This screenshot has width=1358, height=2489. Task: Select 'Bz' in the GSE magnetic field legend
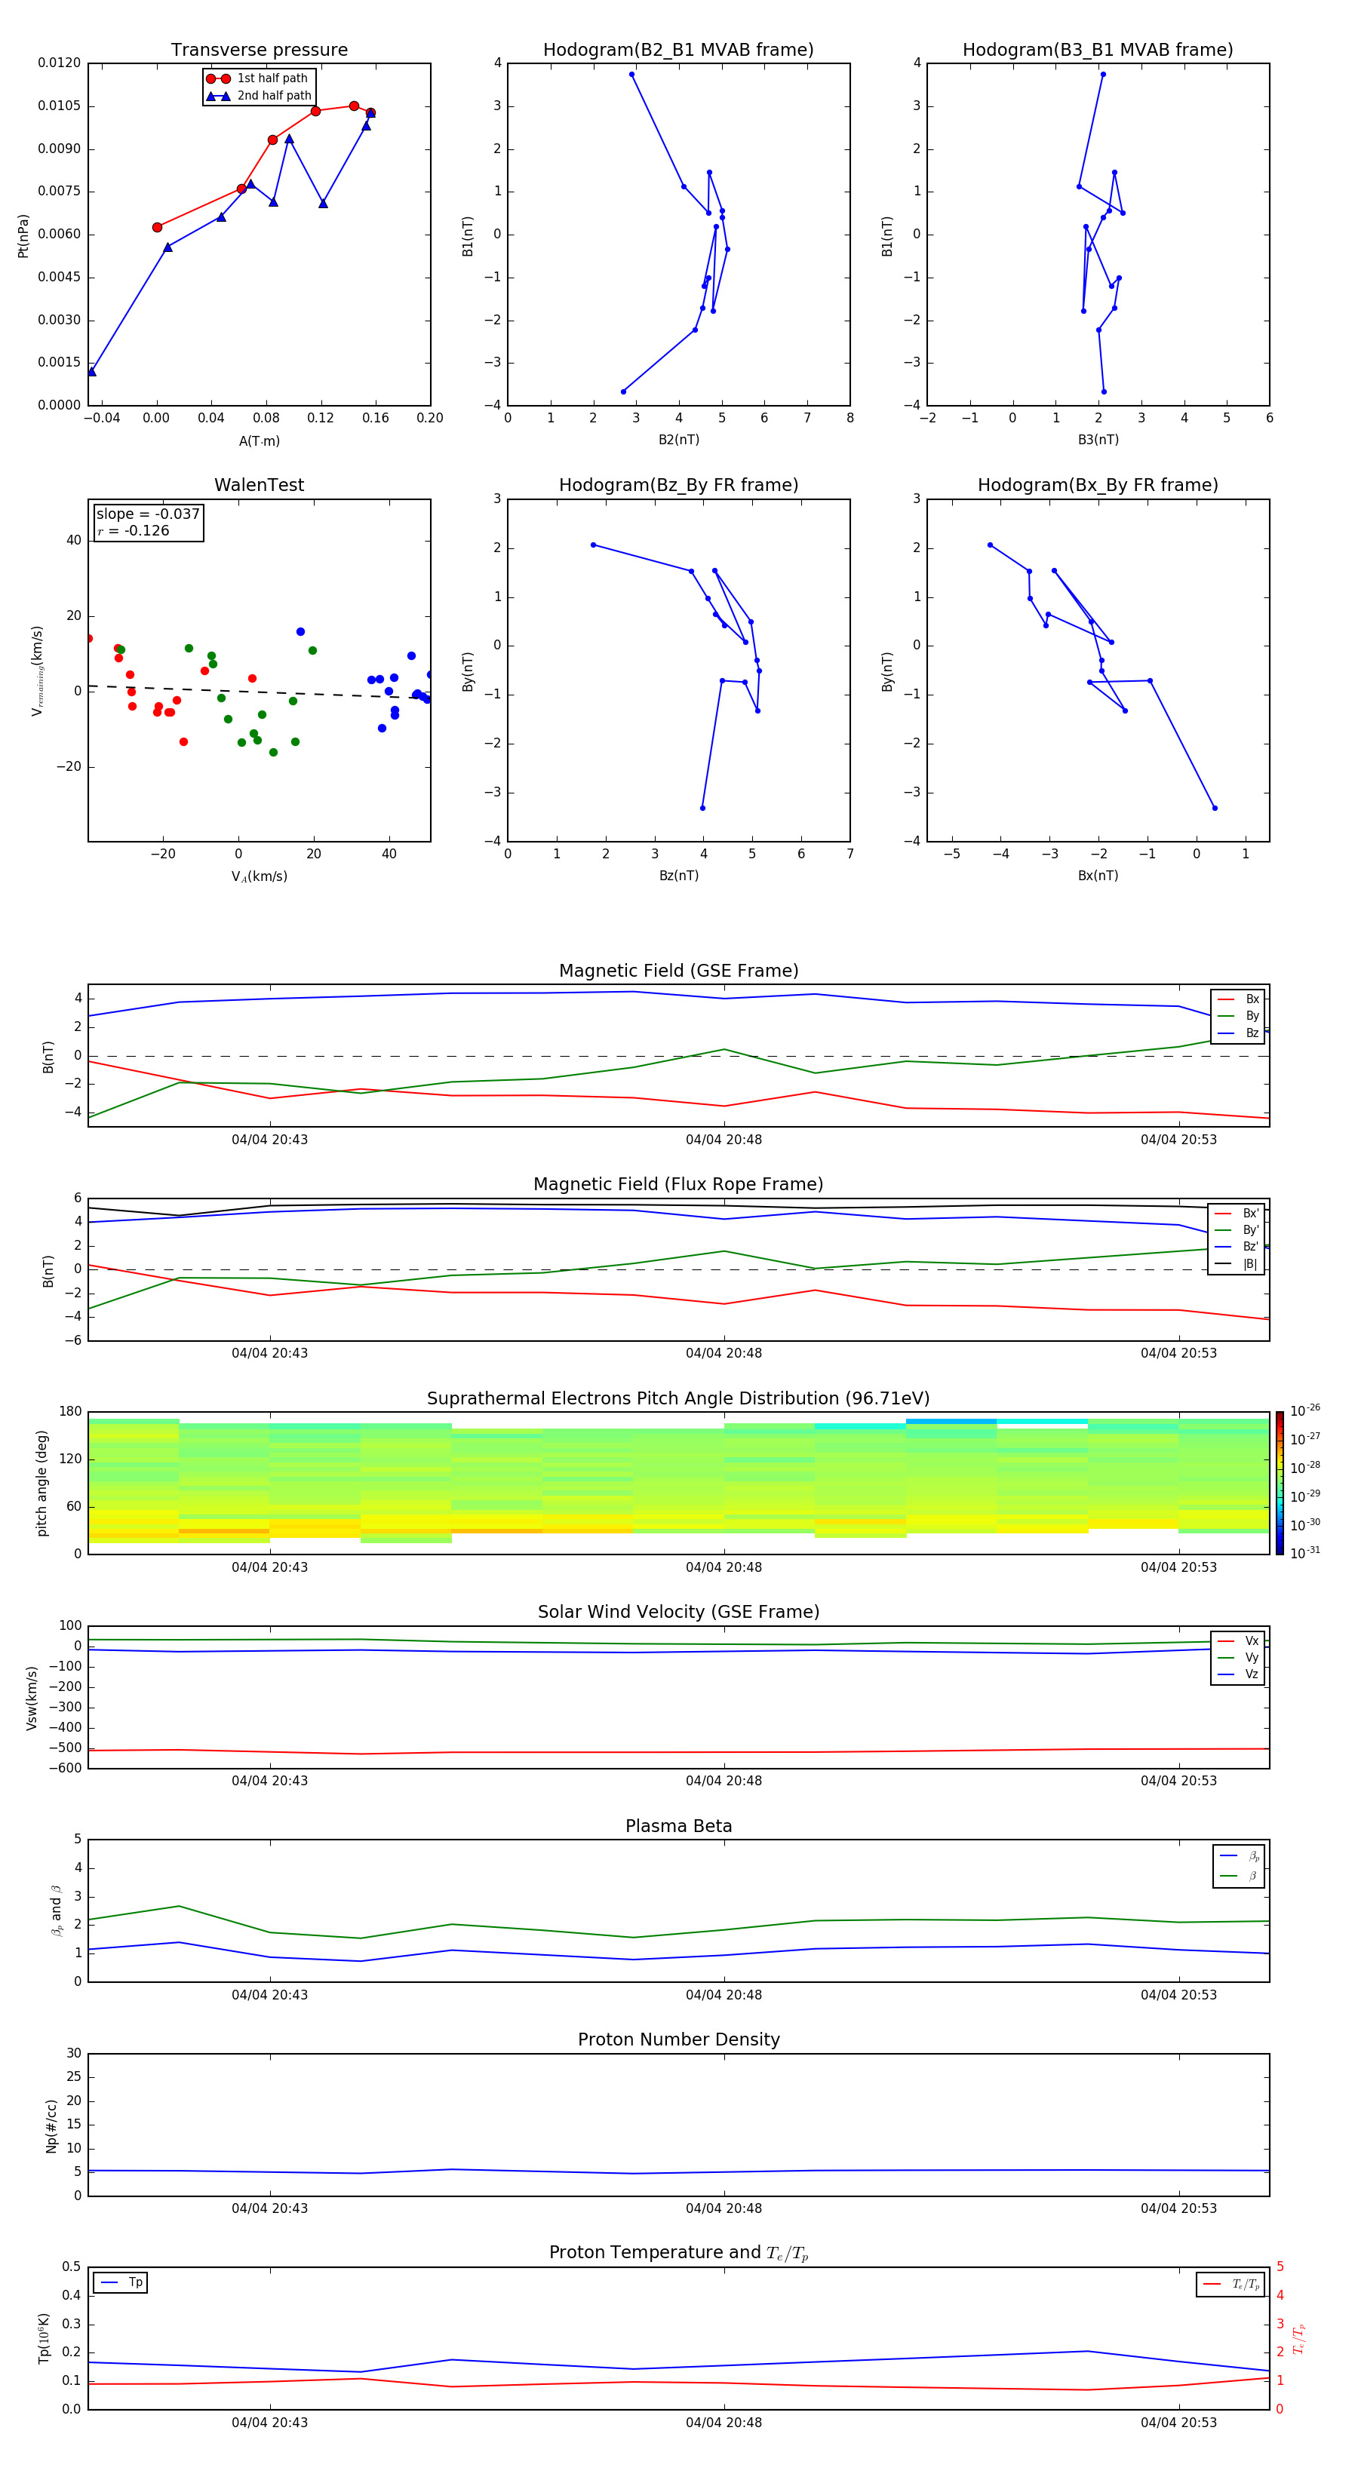pos(1238,1033)
